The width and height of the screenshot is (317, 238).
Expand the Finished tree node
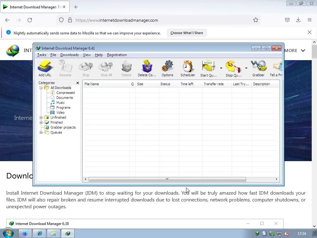point(41,122)
